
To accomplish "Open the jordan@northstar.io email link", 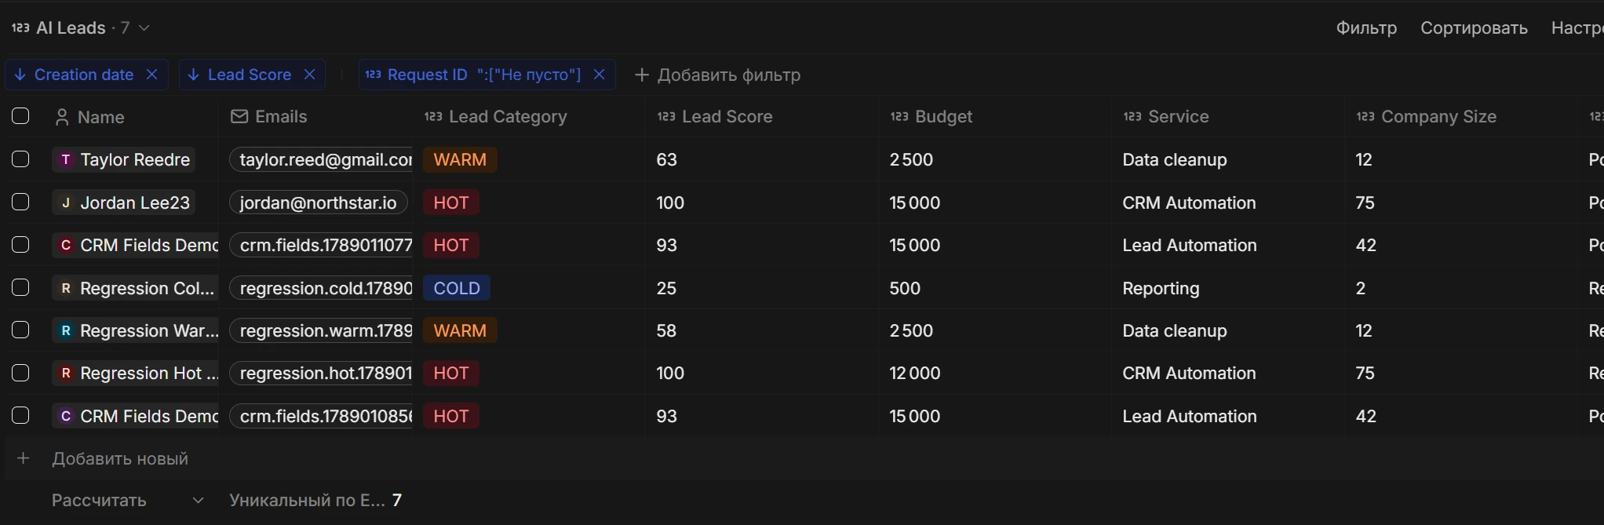I will (319, 202).
